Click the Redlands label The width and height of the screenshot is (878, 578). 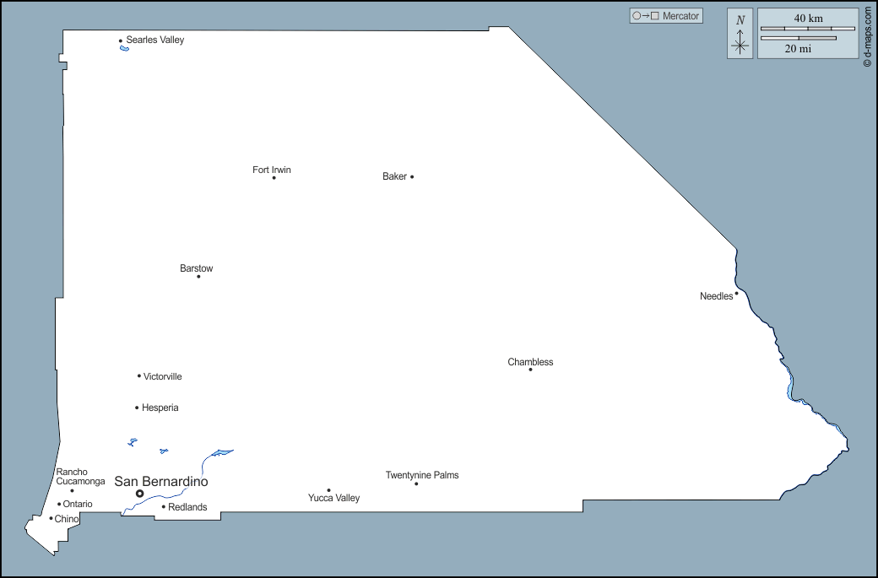coord(187,507)
